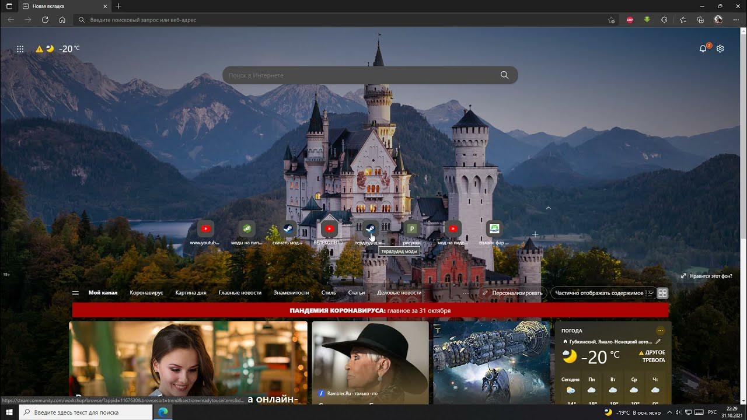Switch to the 'Деловые новости' tab

[399, 293]
